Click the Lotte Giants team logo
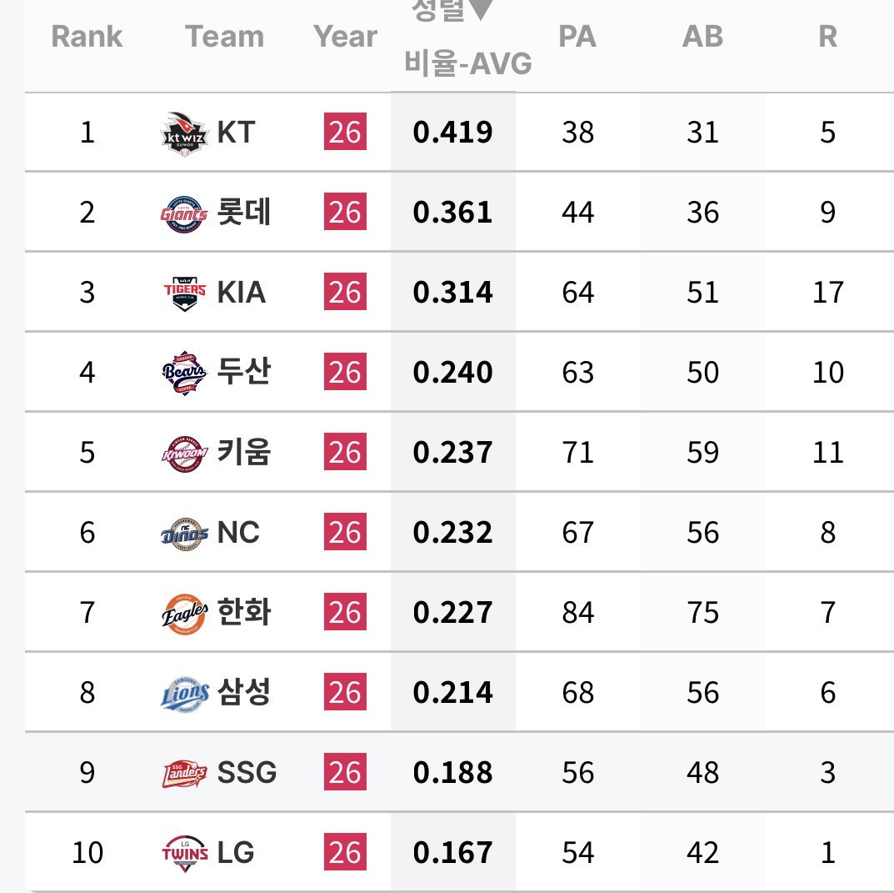This screenshot has height=893, width=894. [x=184, y=214]
